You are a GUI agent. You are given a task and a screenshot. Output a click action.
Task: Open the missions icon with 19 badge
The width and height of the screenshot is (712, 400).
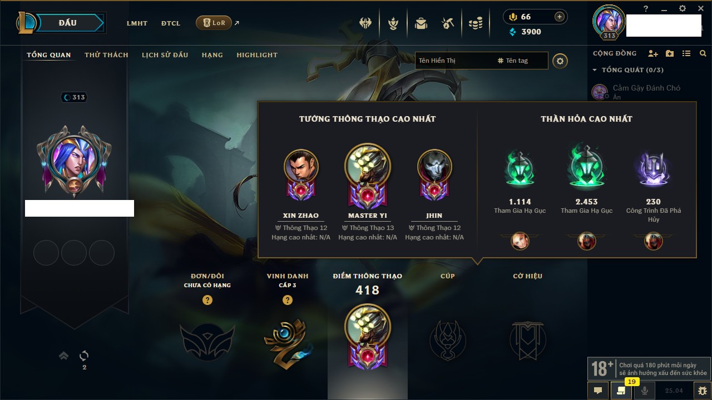click(621, 391)
